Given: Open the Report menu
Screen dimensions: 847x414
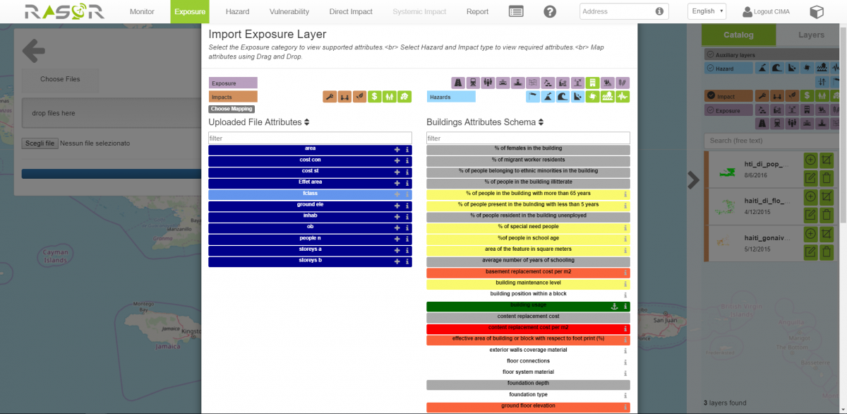Looking at the screenshot, I should 477,11.
